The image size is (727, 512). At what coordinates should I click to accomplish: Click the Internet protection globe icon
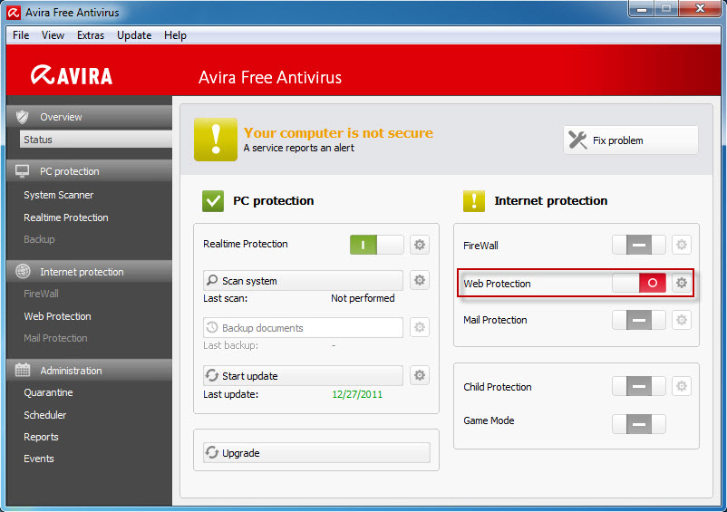click(x=23, y=272)
